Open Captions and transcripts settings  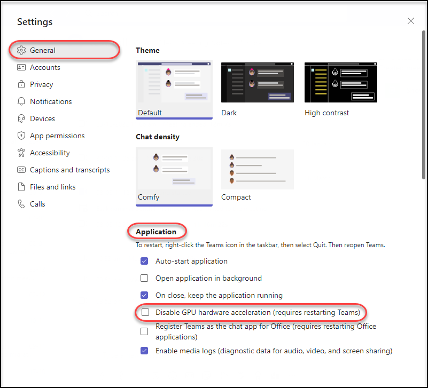tap(21, 170)
